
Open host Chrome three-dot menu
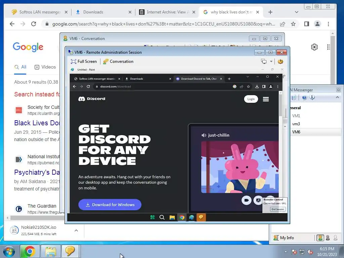pyautogui.click(x=328, y=24)
